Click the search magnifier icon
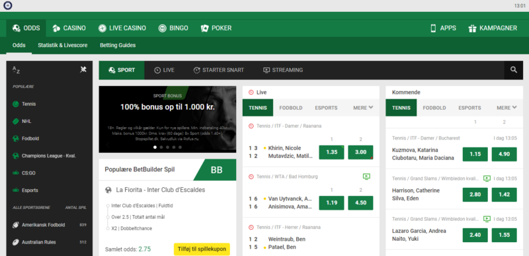The height and width of the screenshot is (256, 529). coord(514,70)
